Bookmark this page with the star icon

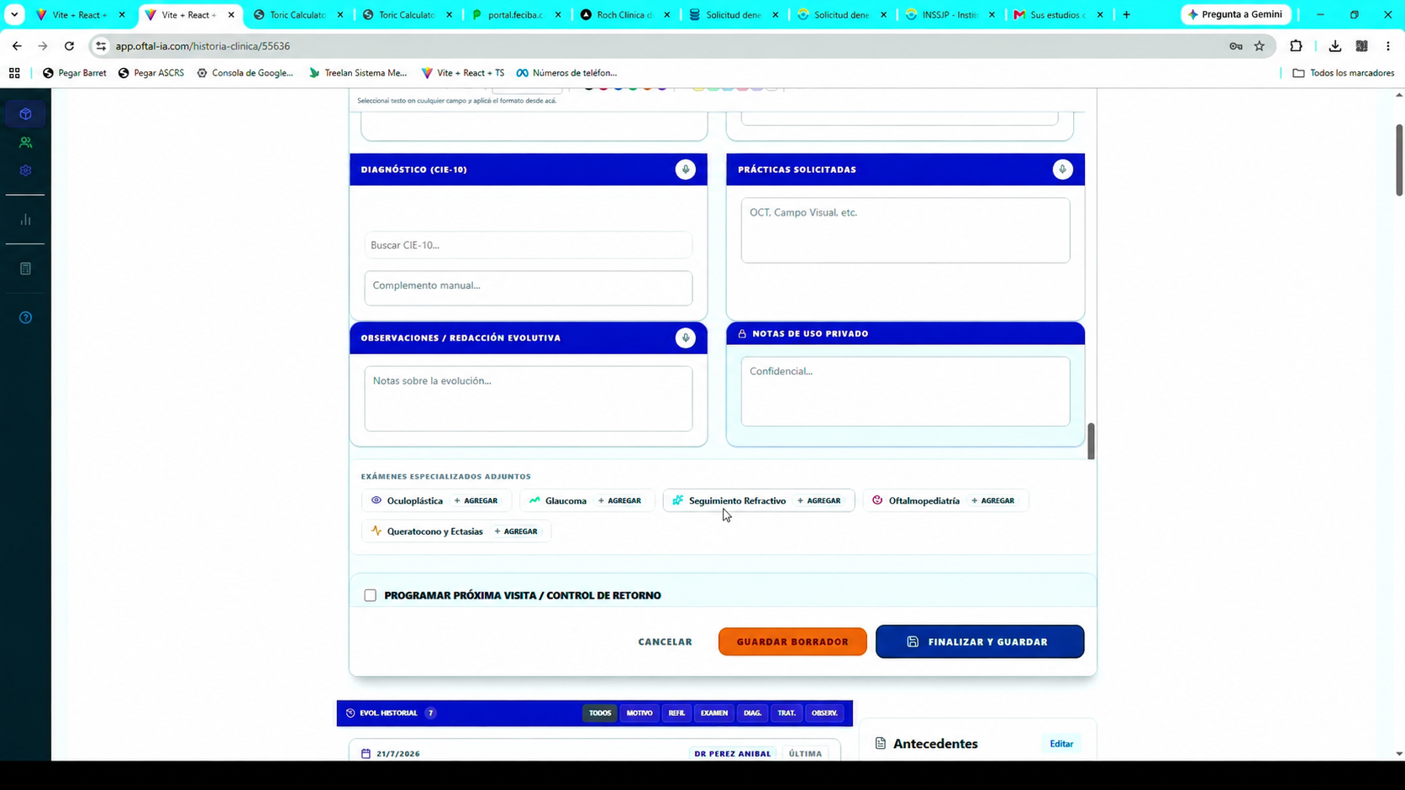(1259, 46)
